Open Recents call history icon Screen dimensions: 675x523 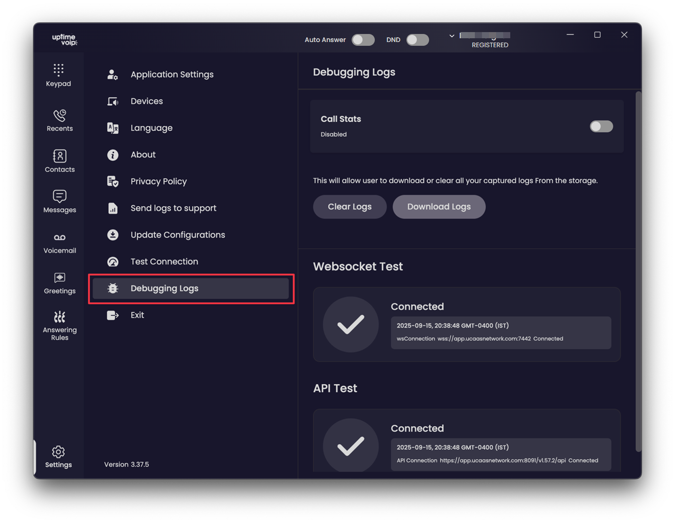(x=59, y=116)
